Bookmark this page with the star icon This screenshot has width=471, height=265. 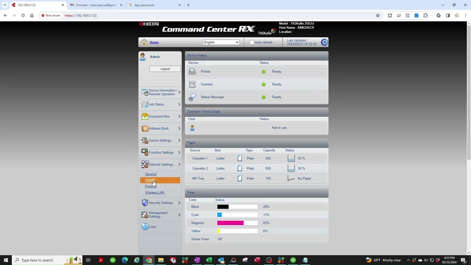pyautogui.click(x=378, y=15)
